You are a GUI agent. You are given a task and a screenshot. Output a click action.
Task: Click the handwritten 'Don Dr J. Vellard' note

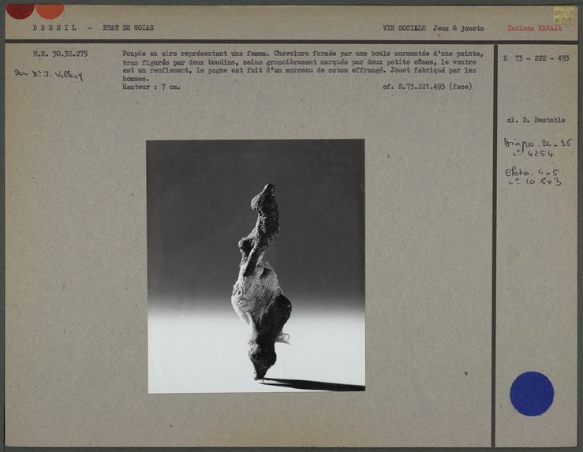click(x=48, y=75)
